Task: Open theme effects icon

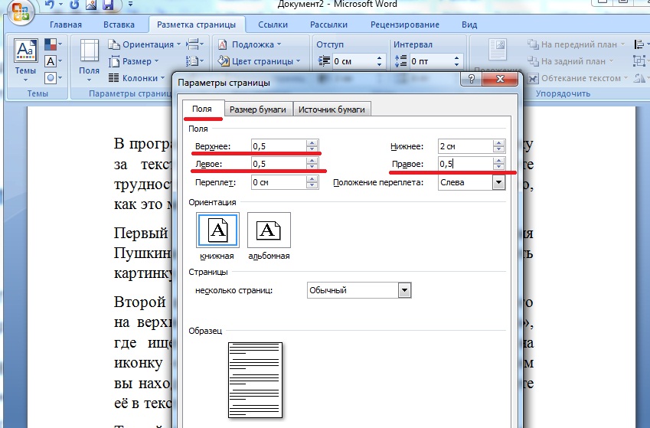Action: coord(53,77)
